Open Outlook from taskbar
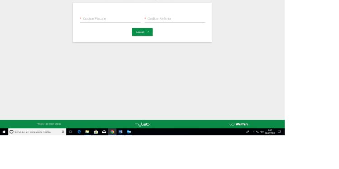Screen dimensions: 339x169 [x=129, y=132]
